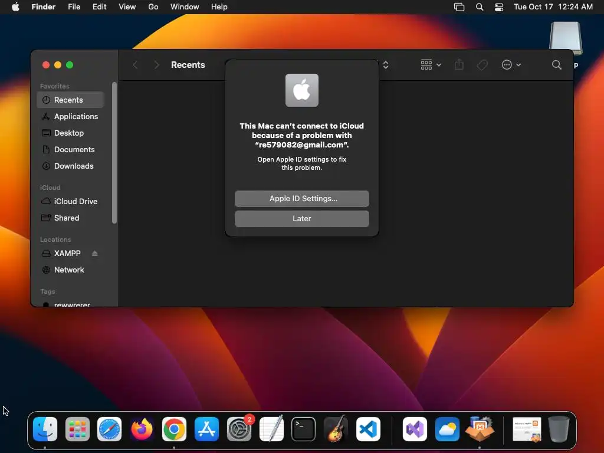Open Apple ID Settings from the dialog
This screenshot has width=604, height=453.
tap(301, 198)
